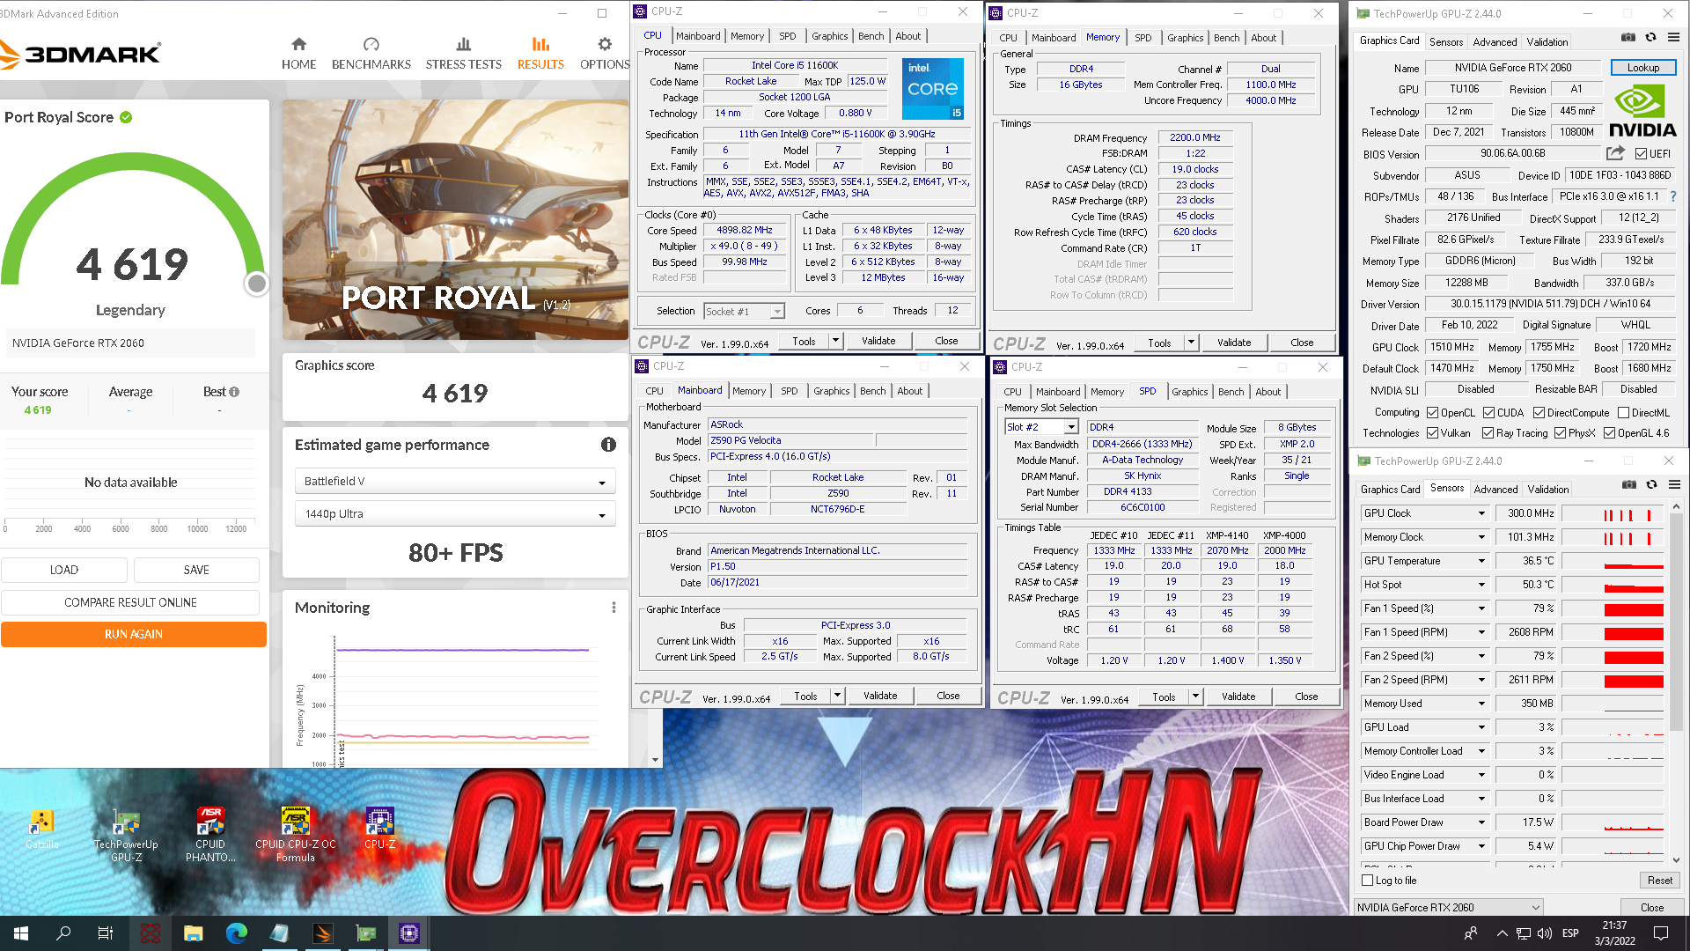Screen dimensions: 1690x951
Task: Click the BIOS save/share arrow icon in GPU-Z
Action: (x=1615, y=153)
